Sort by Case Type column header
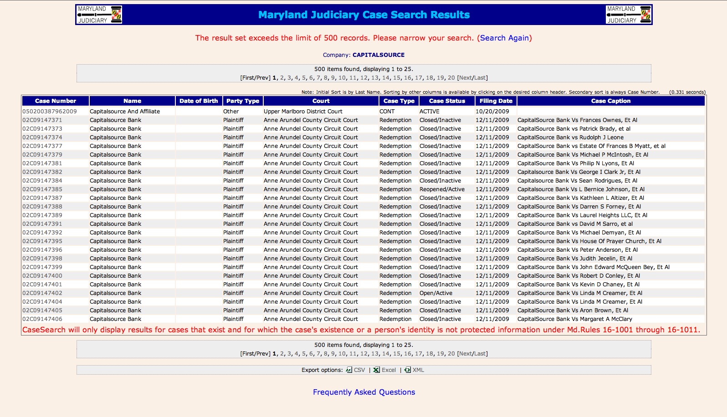 [399, 101]
